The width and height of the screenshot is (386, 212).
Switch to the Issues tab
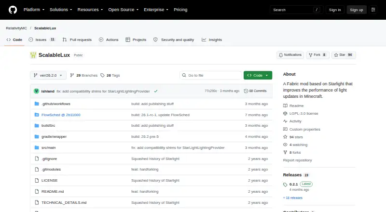pos(42,40)
